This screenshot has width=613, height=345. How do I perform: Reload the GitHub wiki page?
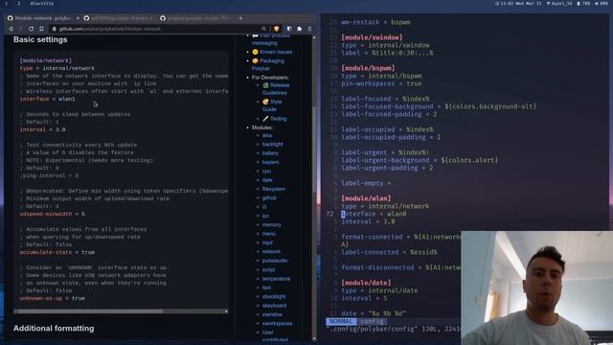(x=31, y=29)
